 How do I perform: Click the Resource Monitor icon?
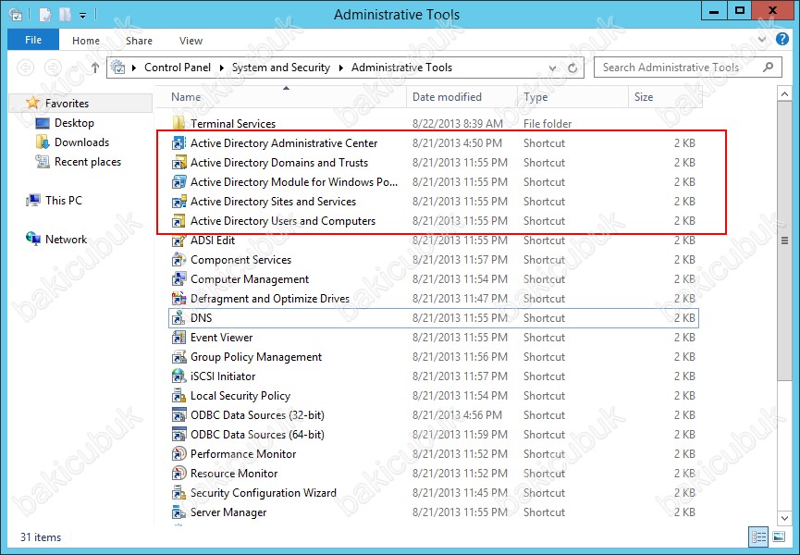[x=178, y=473]
